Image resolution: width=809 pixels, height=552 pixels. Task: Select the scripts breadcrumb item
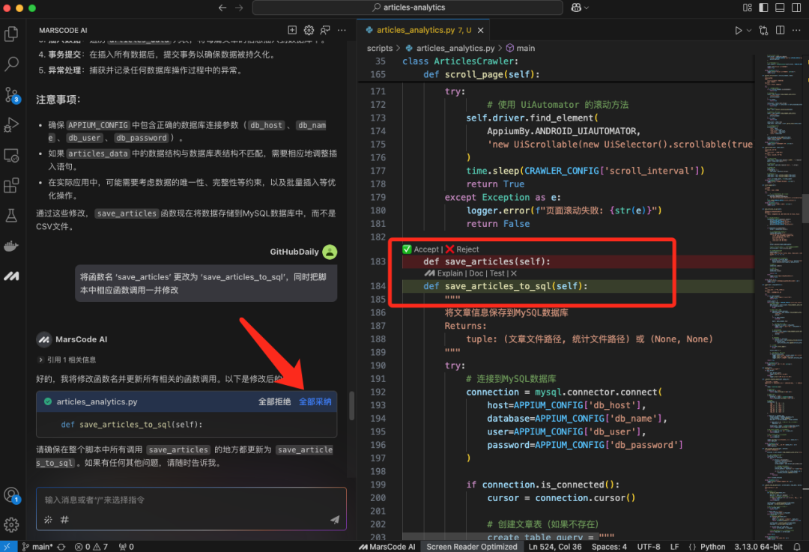[x=380, y=48]
